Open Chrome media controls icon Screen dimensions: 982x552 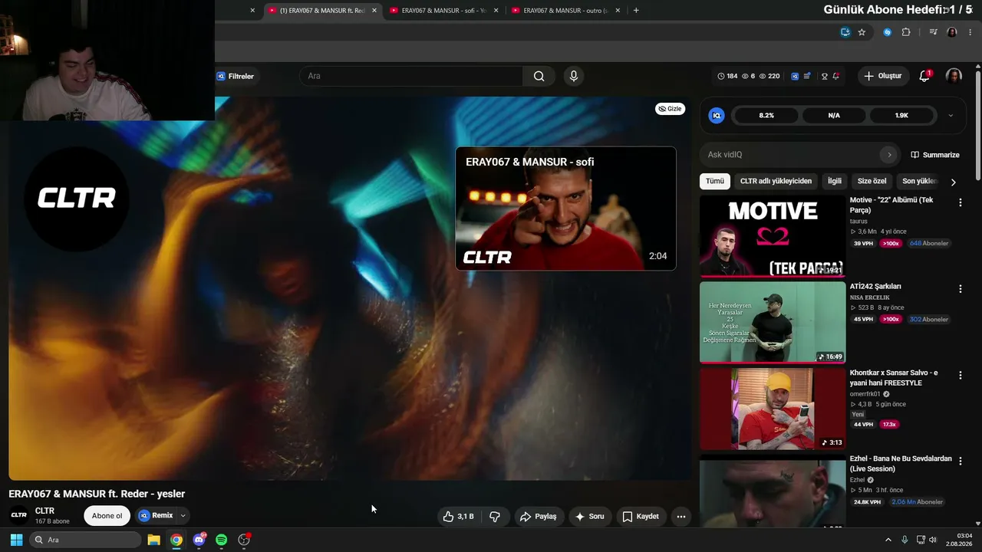pyautogui.click(x=933, y=32)
